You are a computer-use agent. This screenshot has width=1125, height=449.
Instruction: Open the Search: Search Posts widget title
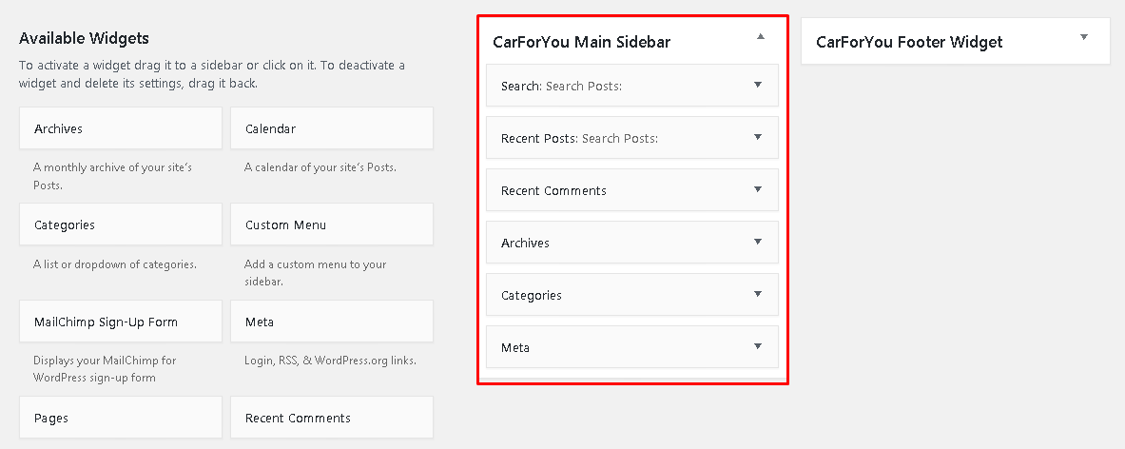561,86
